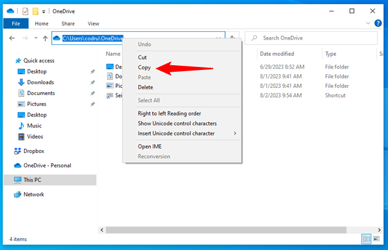Viewport: 388px width, 250px height.
Task: Open Downloads in navigation pane
Action: click(40, 83)
